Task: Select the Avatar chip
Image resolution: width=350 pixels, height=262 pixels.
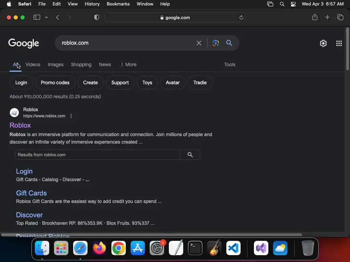Action: pos(173,83)
